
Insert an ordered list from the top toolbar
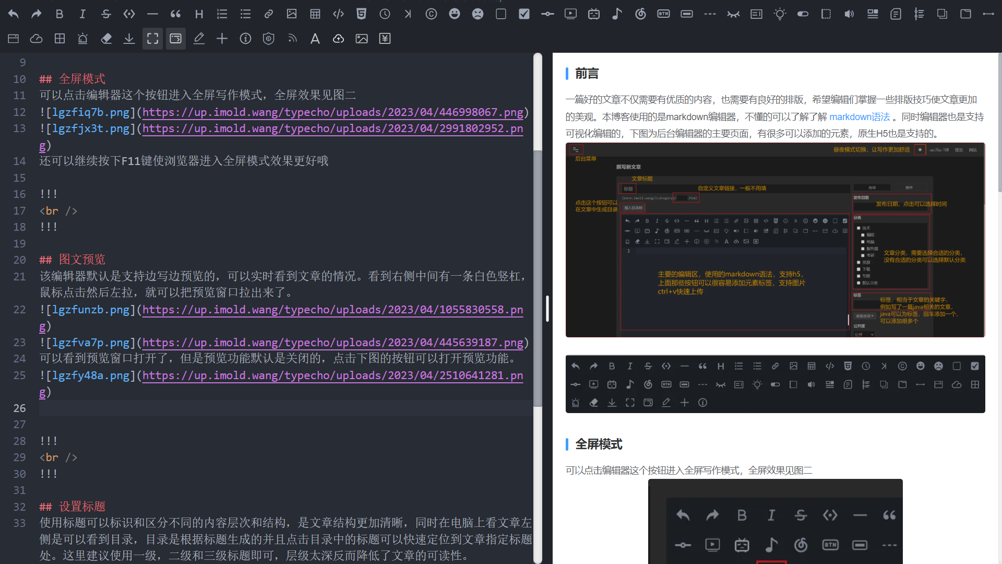point(222,14)
